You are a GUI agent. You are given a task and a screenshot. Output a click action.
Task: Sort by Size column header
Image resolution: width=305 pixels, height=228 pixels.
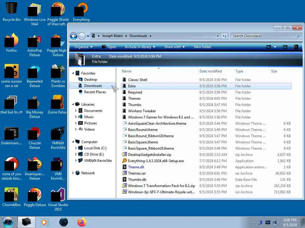[274, 71]
